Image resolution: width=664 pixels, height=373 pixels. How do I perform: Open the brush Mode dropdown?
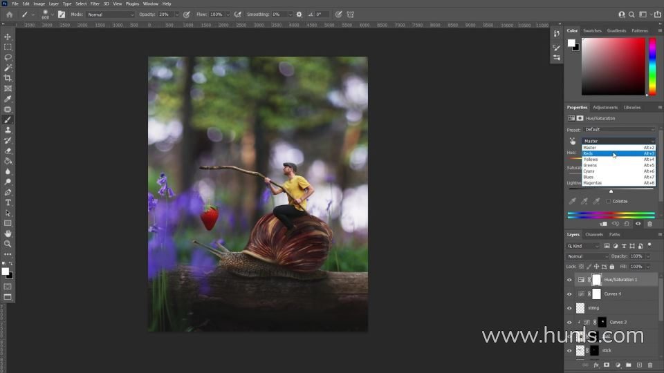point(111,15)
